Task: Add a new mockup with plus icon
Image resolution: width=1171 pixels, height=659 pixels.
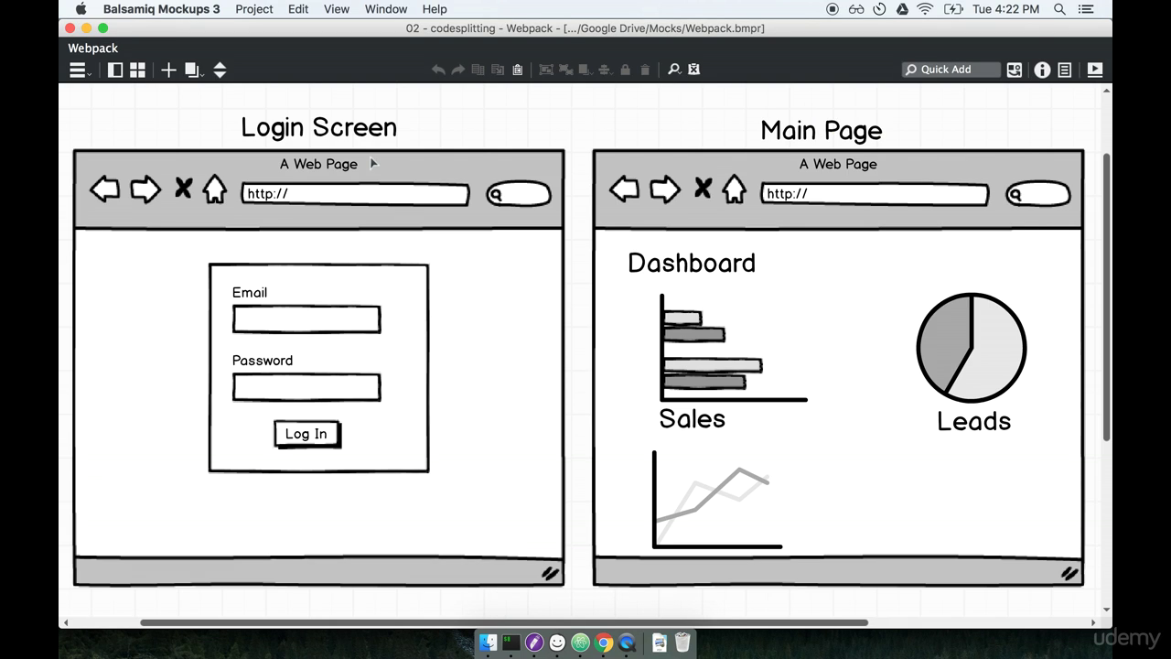Action: pyautogui.click(x=168, y=70)
